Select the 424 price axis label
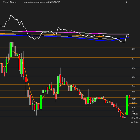 click(133, 77)
